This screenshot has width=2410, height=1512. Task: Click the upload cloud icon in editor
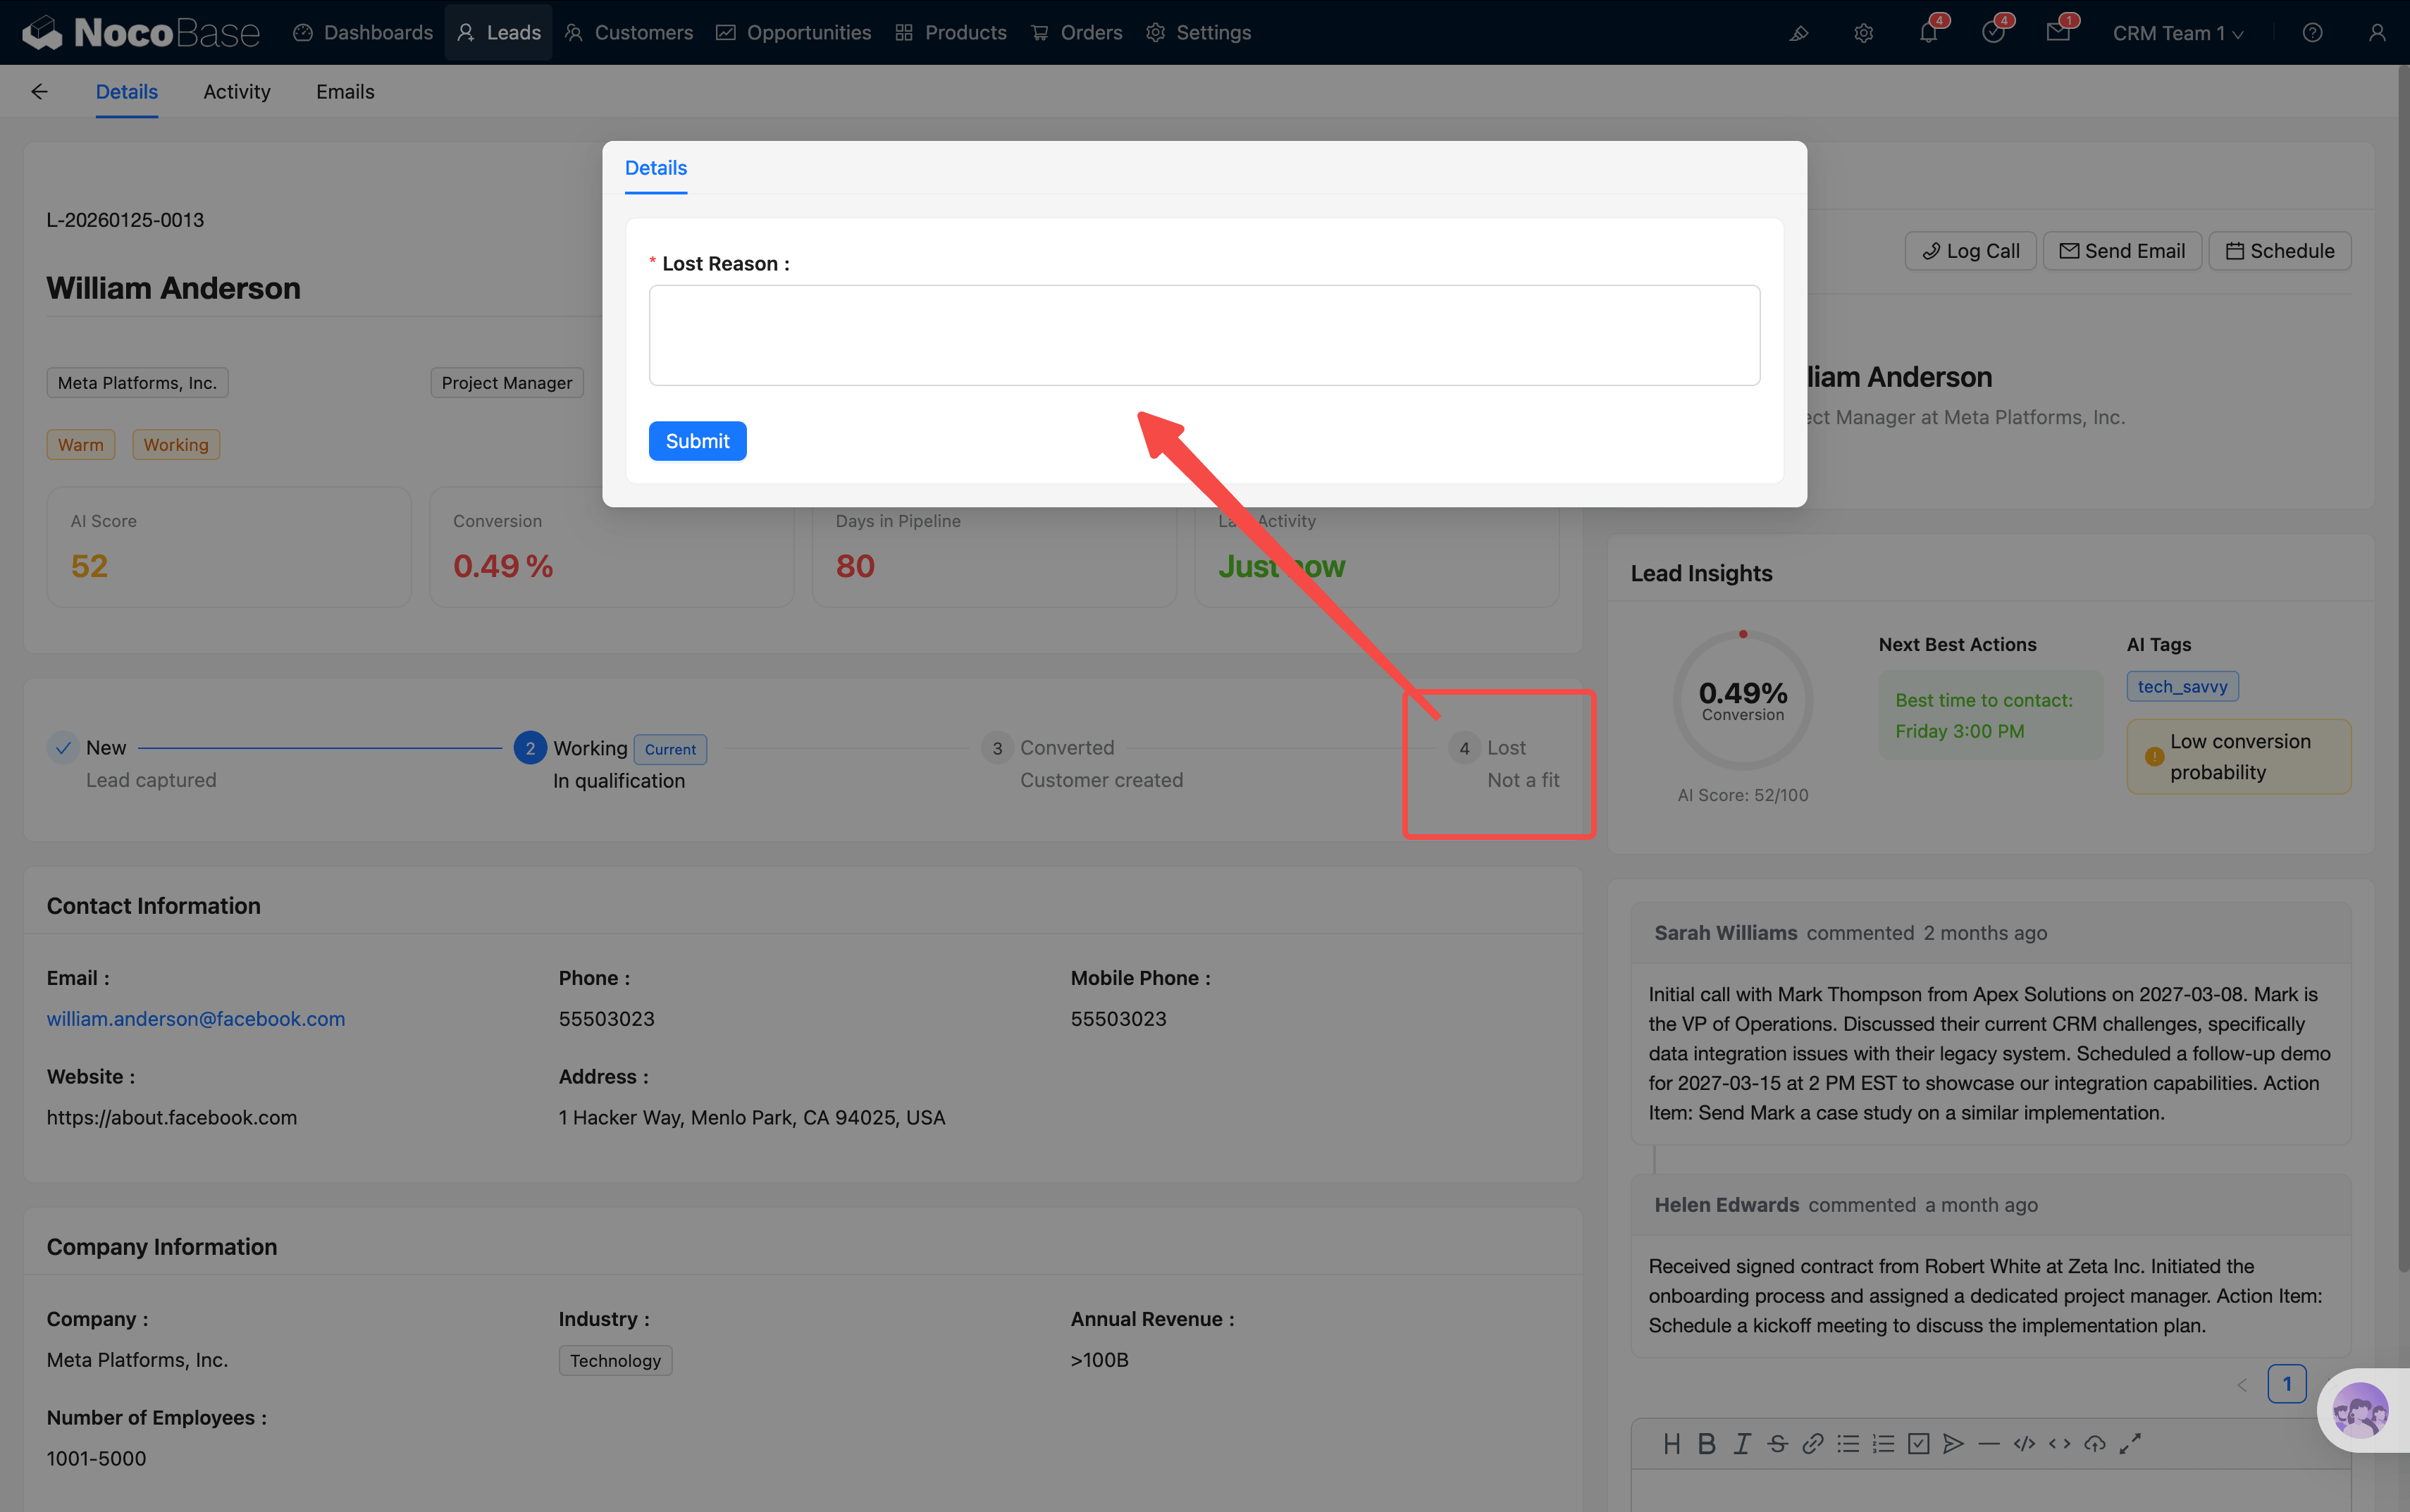click(2094, 1443)
